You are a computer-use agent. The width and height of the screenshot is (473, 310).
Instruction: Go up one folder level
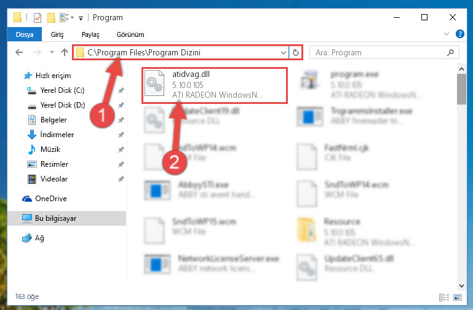coord(64,52)
